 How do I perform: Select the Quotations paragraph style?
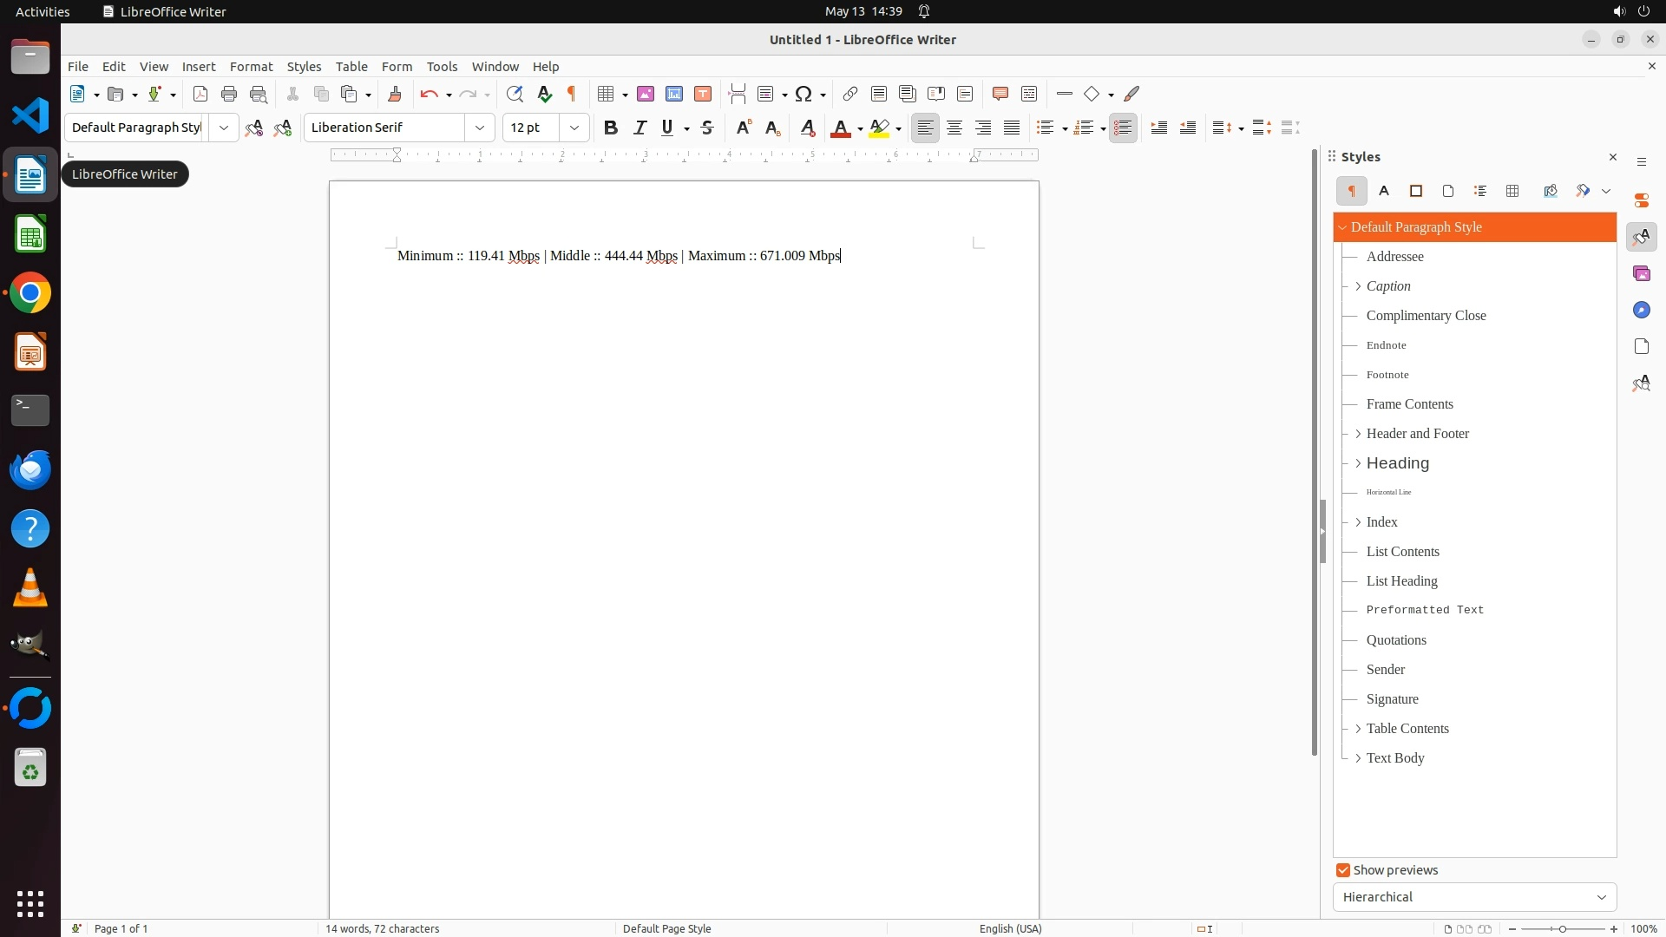tap(1396, 640)
